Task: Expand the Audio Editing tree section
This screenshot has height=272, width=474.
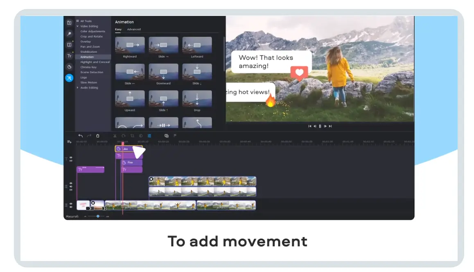Action: [x=78, y=88]
